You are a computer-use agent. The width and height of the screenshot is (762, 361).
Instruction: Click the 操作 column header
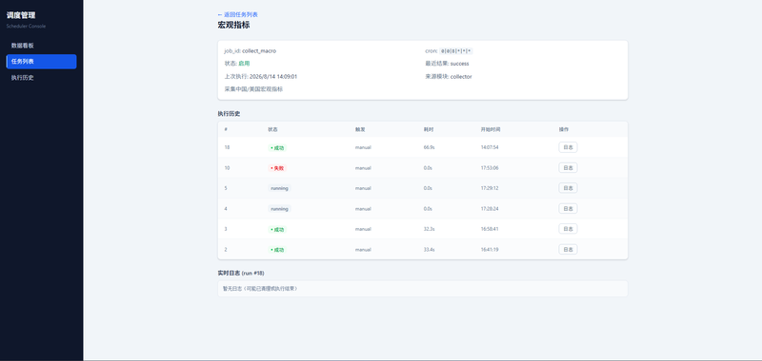pyautogui.click(x=564, y=130)
